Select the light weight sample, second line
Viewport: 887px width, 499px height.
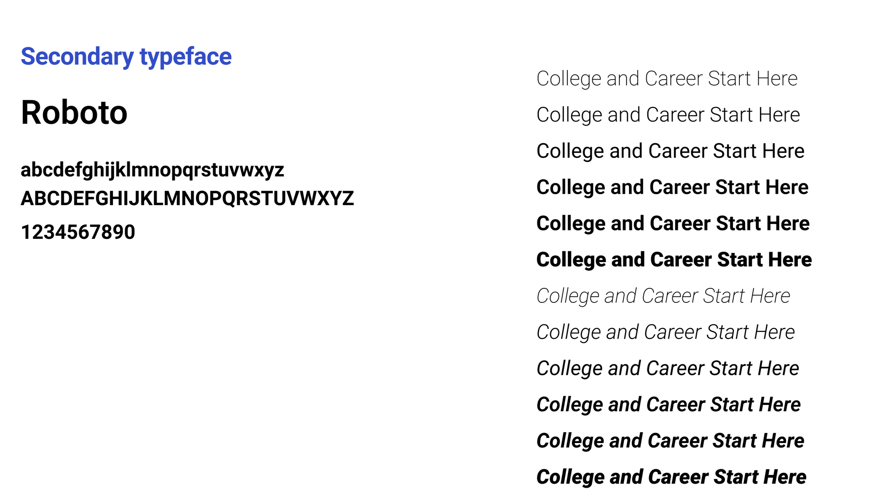pyautogui.click(x=668, y=115)
